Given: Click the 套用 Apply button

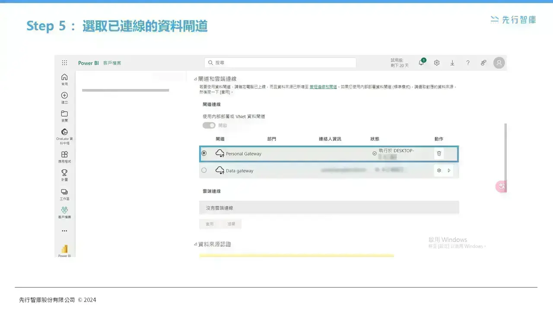Looking at the screenshot, I should point(210,224).
